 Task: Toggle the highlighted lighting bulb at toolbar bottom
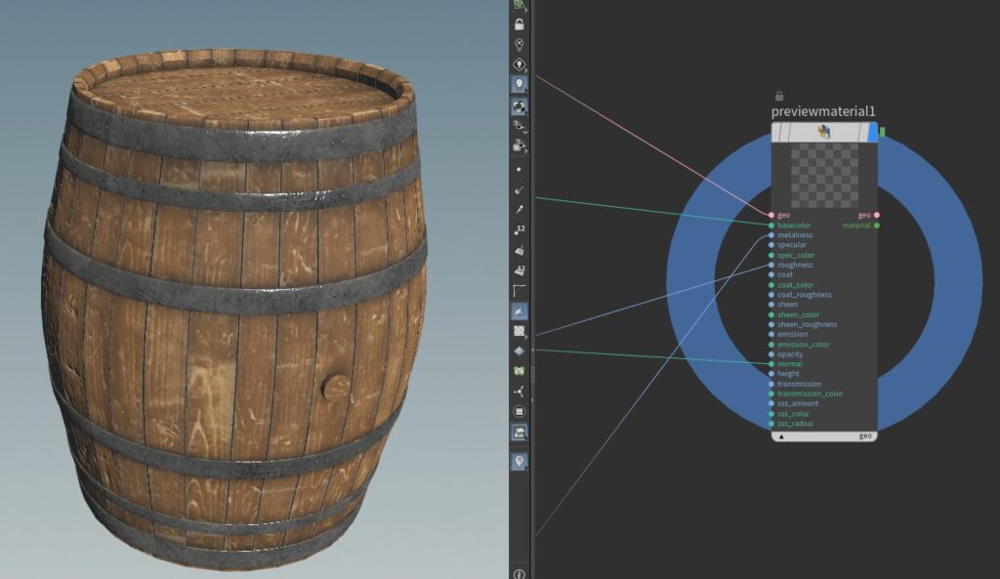tap(520, 461)
